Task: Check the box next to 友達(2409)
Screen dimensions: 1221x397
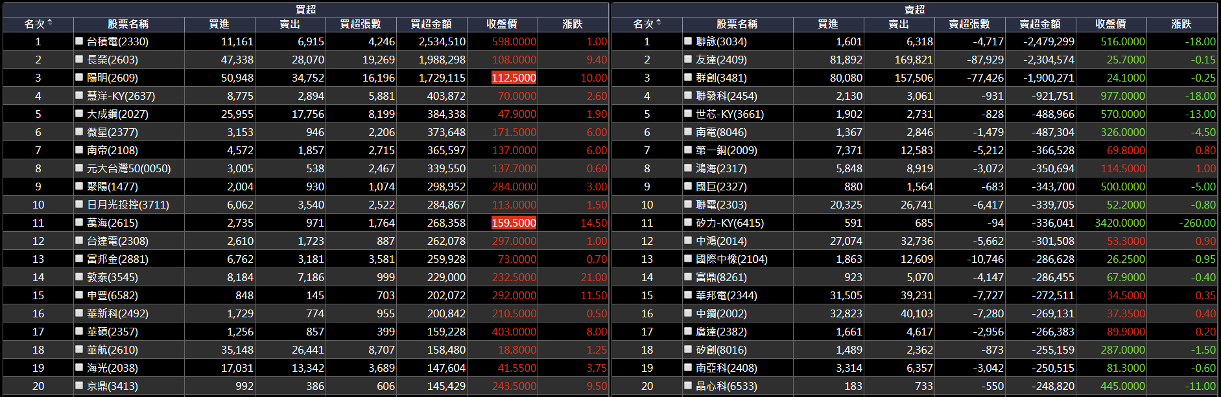Action: coord(688,59)
